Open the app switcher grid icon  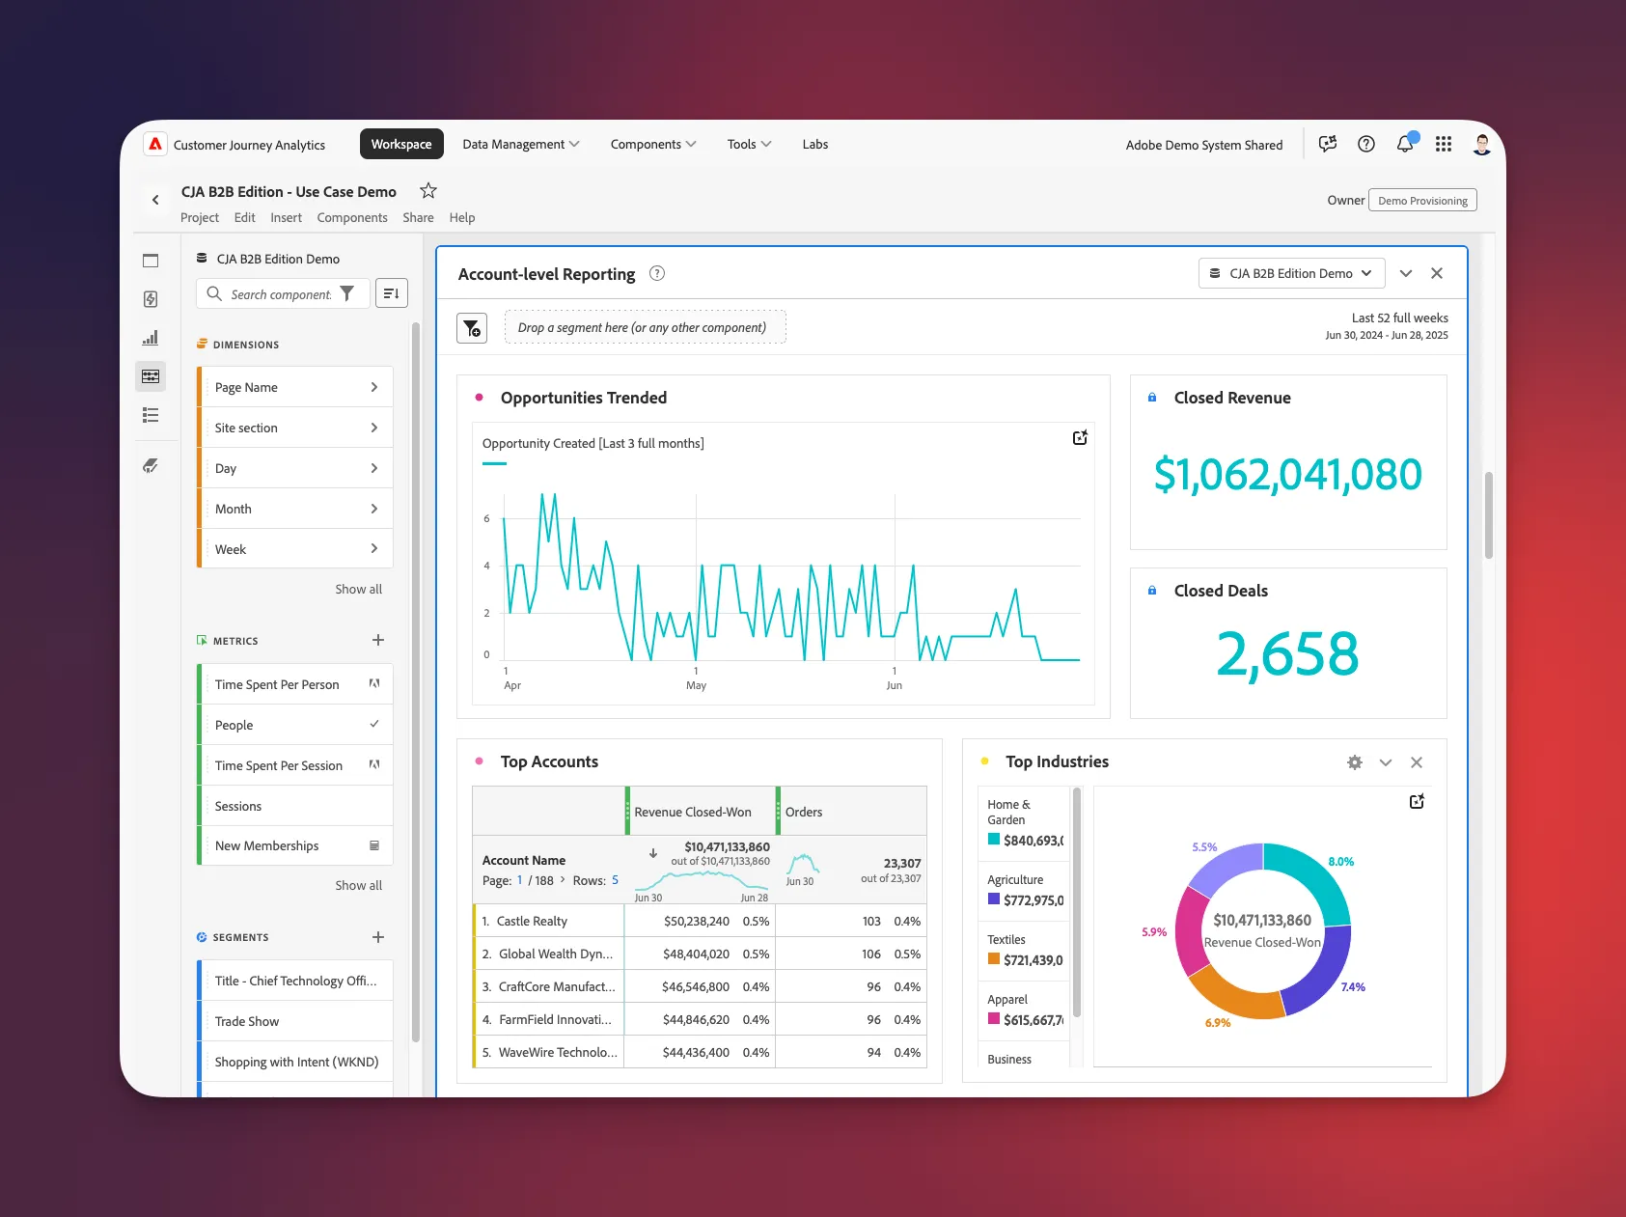click(1444, 144)
